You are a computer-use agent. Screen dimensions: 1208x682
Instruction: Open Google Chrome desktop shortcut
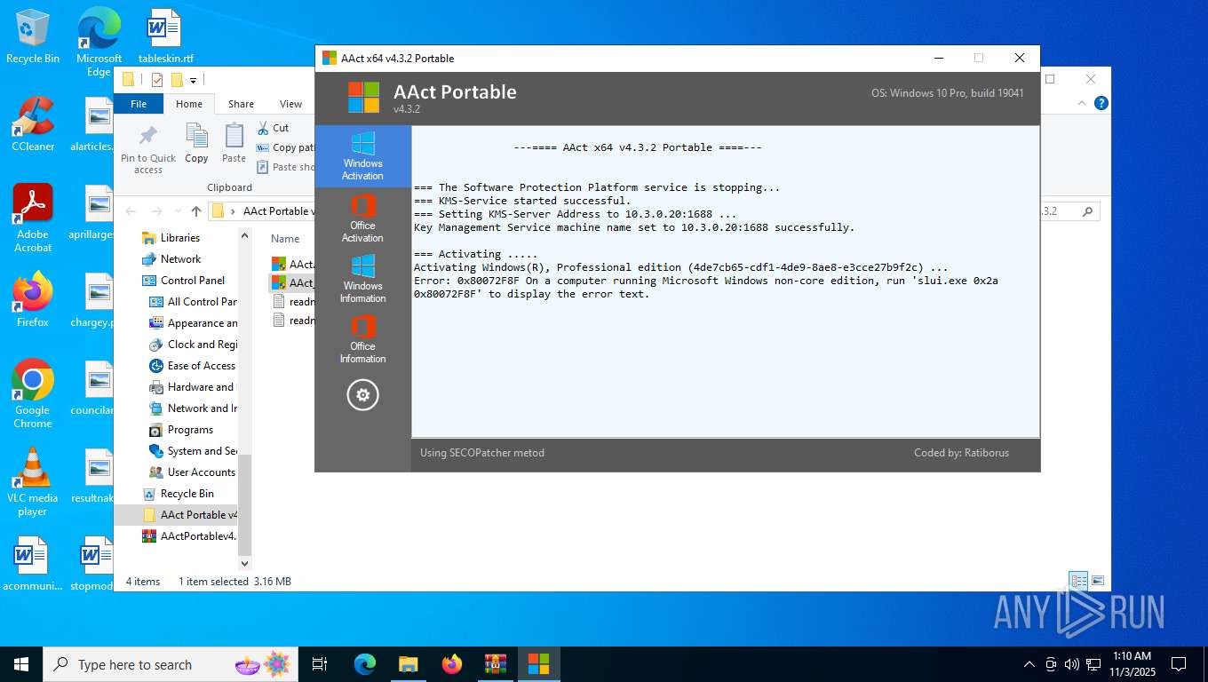33,394
